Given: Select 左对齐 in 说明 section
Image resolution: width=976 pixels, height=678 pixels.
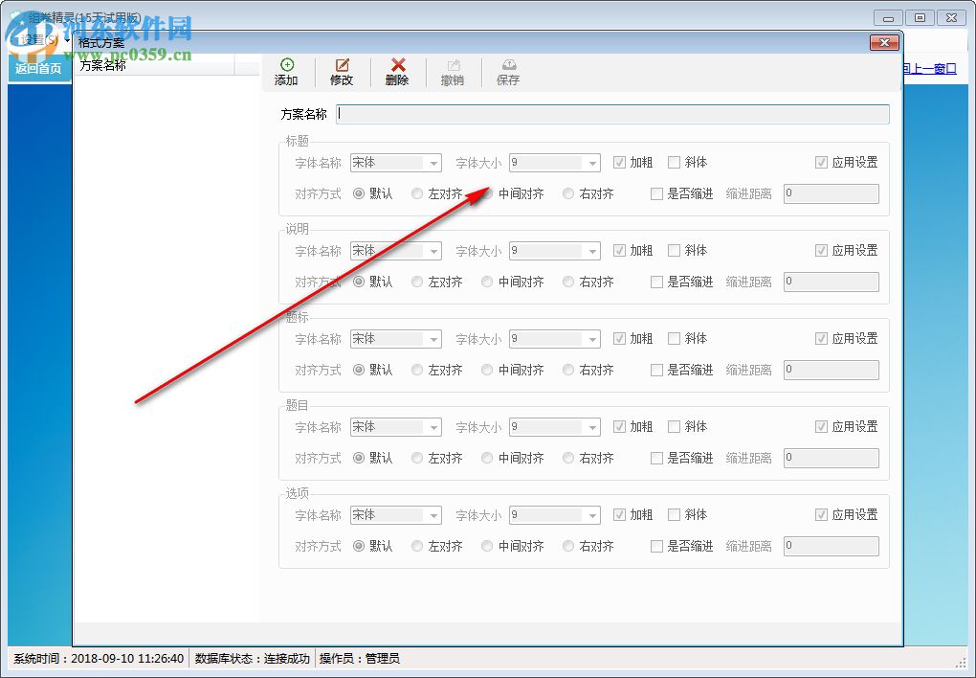Looking at the screenshot, I should pos(417,282).
